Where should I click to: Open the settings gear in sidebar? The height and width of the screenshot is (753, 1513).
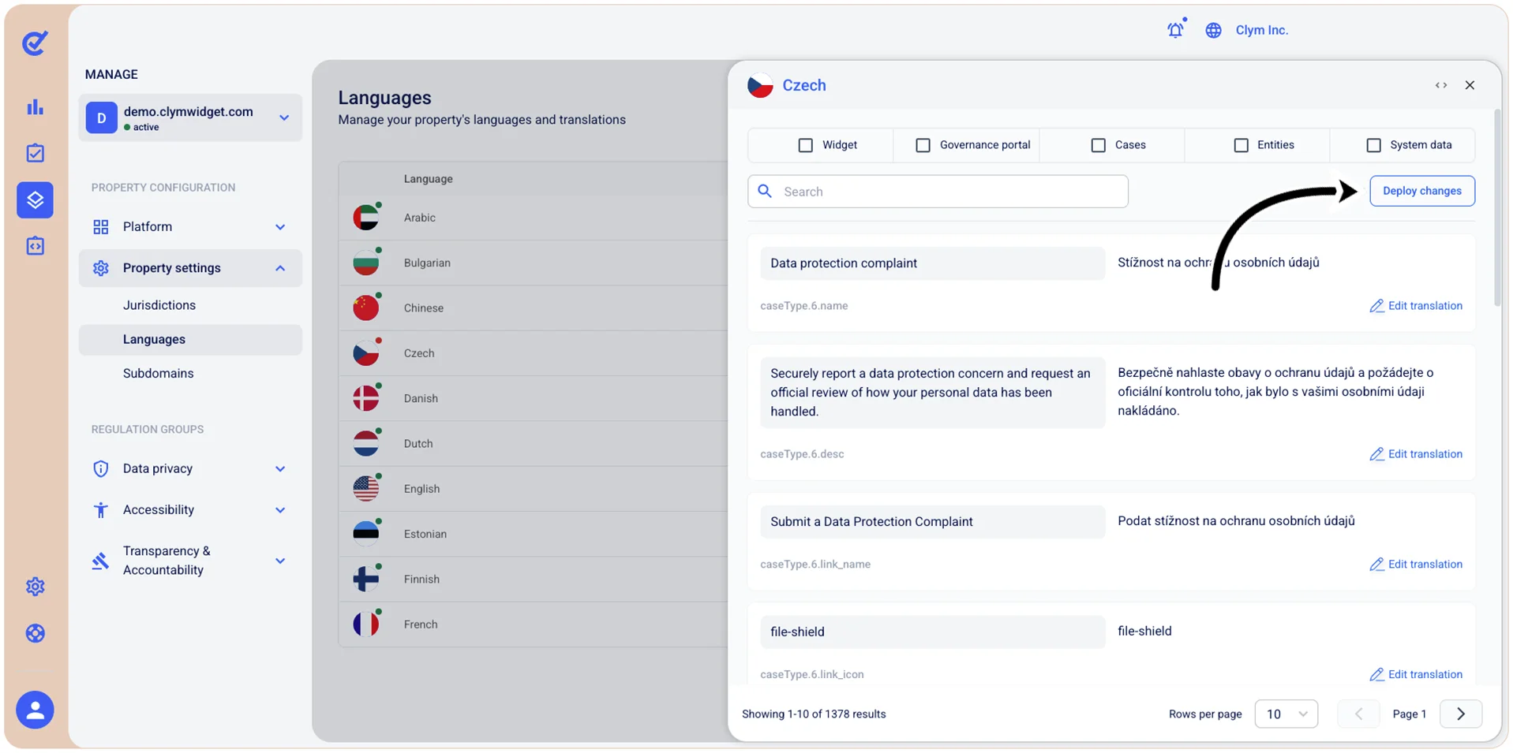click(x=35, y=587)
